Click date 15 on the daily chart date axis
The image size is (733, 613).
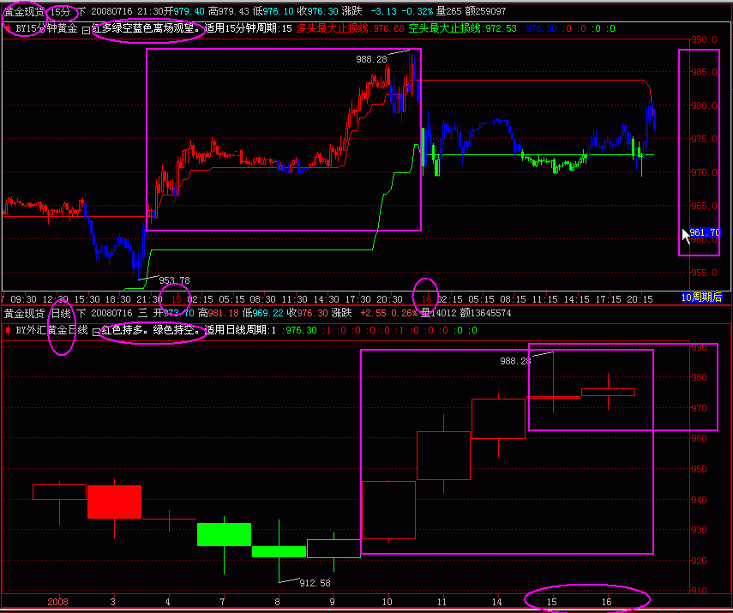click(x=551, y=602)
